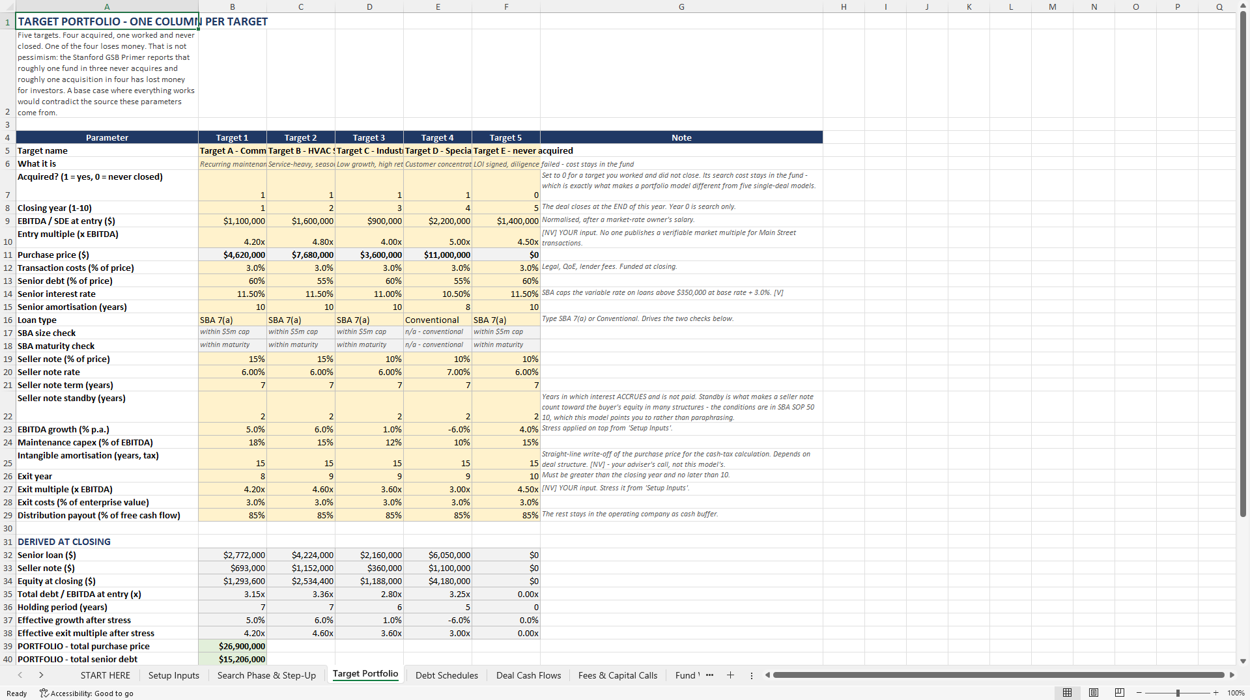The height and width of the screenshot is (700, 1250).
Task: Select Target 4 loan type Conventional
Action: (438, 320)
